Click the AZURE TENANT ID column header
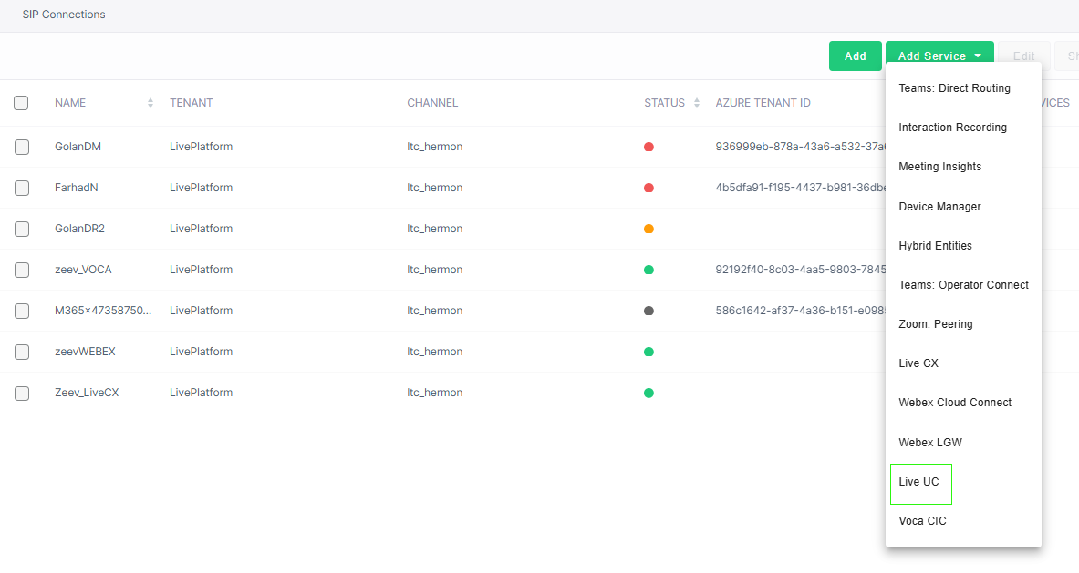Viewport: 1079px width, 573px height. tap(763, 103)
